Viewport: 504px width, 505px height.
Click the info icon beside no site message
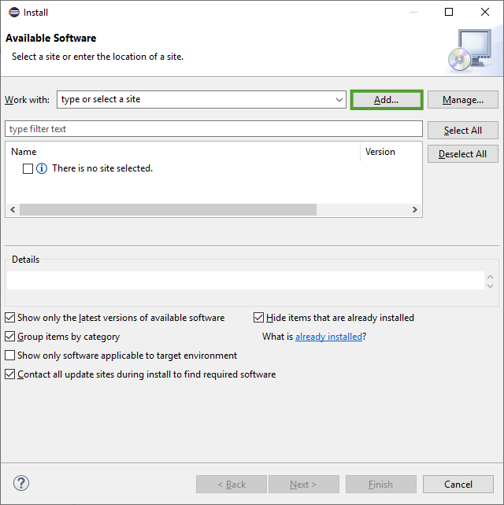click(x=42, y=168)
